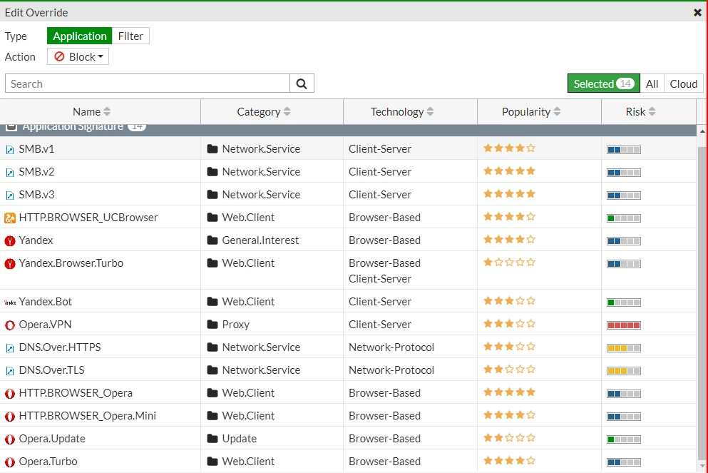
Task: Switch to the Cloud tab
Action: click(684, 83)
